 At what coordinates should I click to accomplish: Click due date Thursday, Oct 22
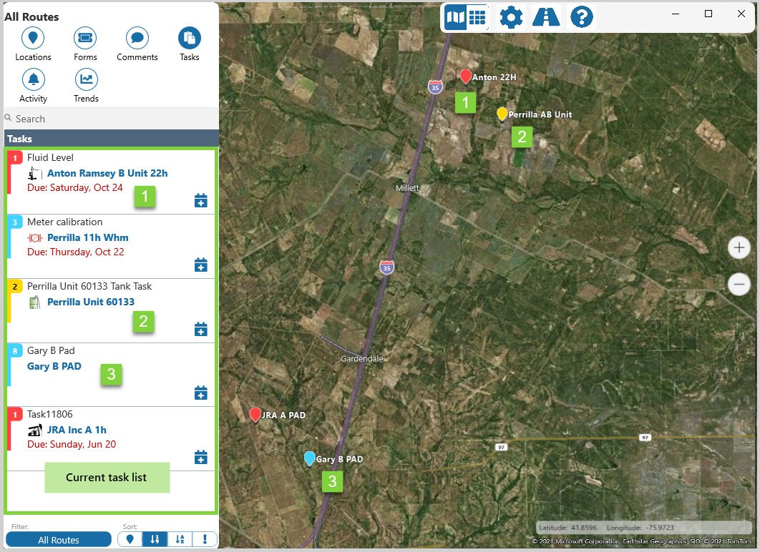click(x=76, y=252)
